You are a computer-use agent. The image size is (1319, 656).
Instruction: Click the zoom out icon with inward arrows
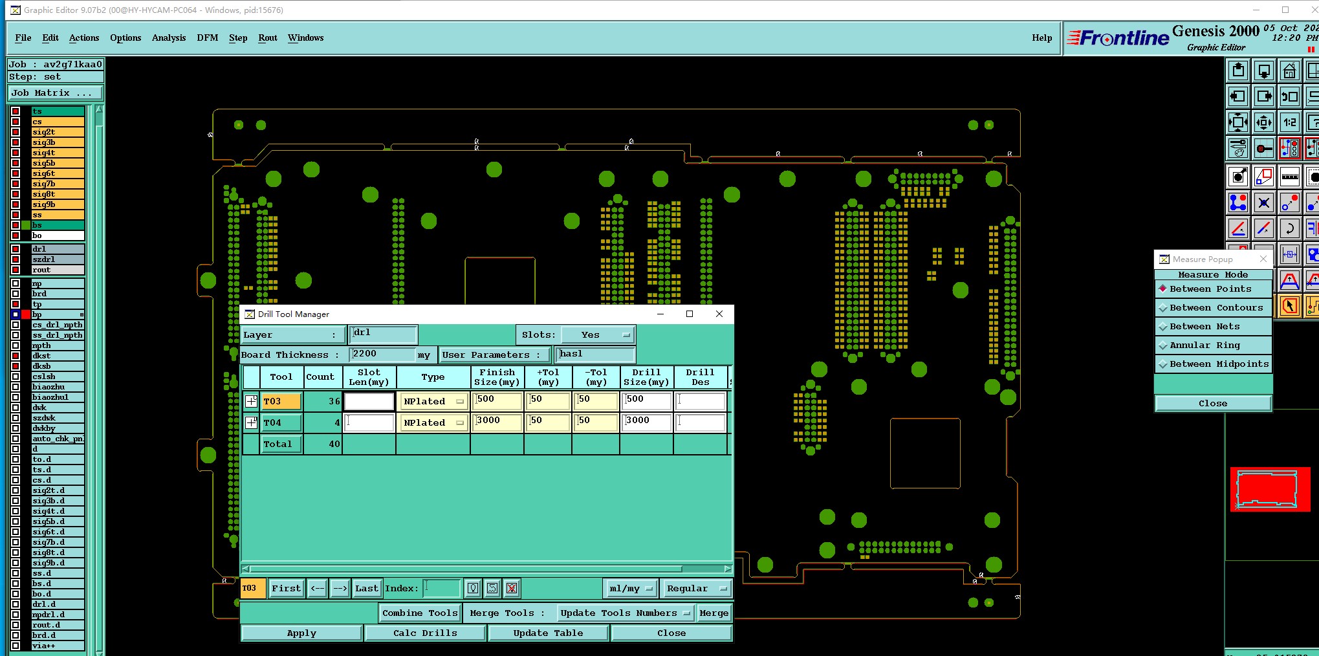click(1264, 122)
